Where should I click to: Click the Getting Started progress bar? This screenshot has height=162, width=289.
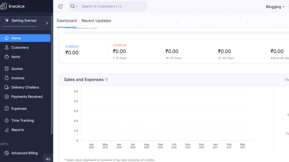pyautogui.click(x=20, y=26)
